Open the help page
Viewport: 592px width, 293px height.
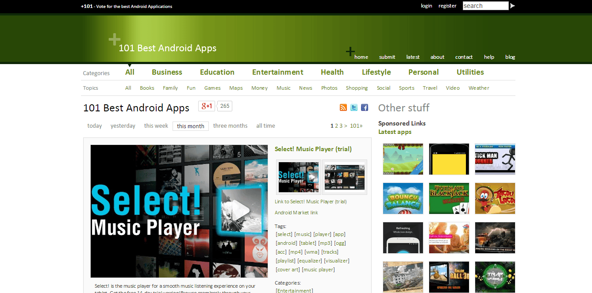489,57
